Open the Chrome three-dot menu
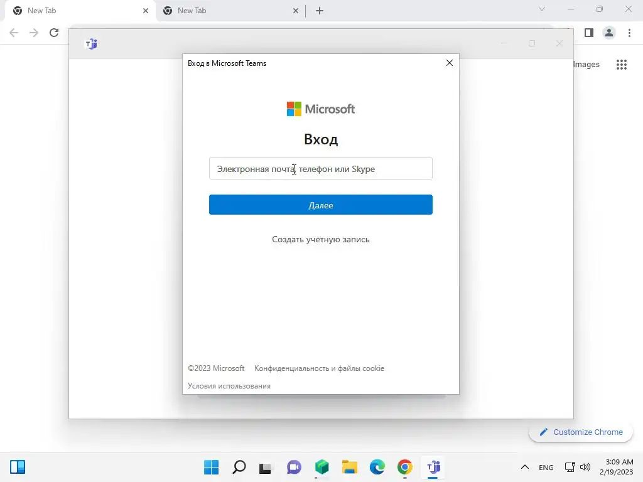Viewport: 643px width, 482px height. 629,33
